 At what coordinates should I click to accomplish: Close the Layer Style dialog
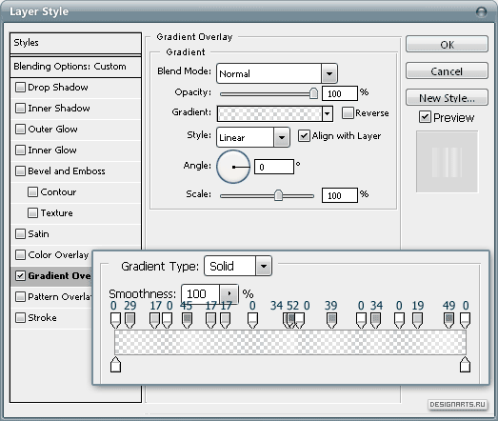(482, 11)
